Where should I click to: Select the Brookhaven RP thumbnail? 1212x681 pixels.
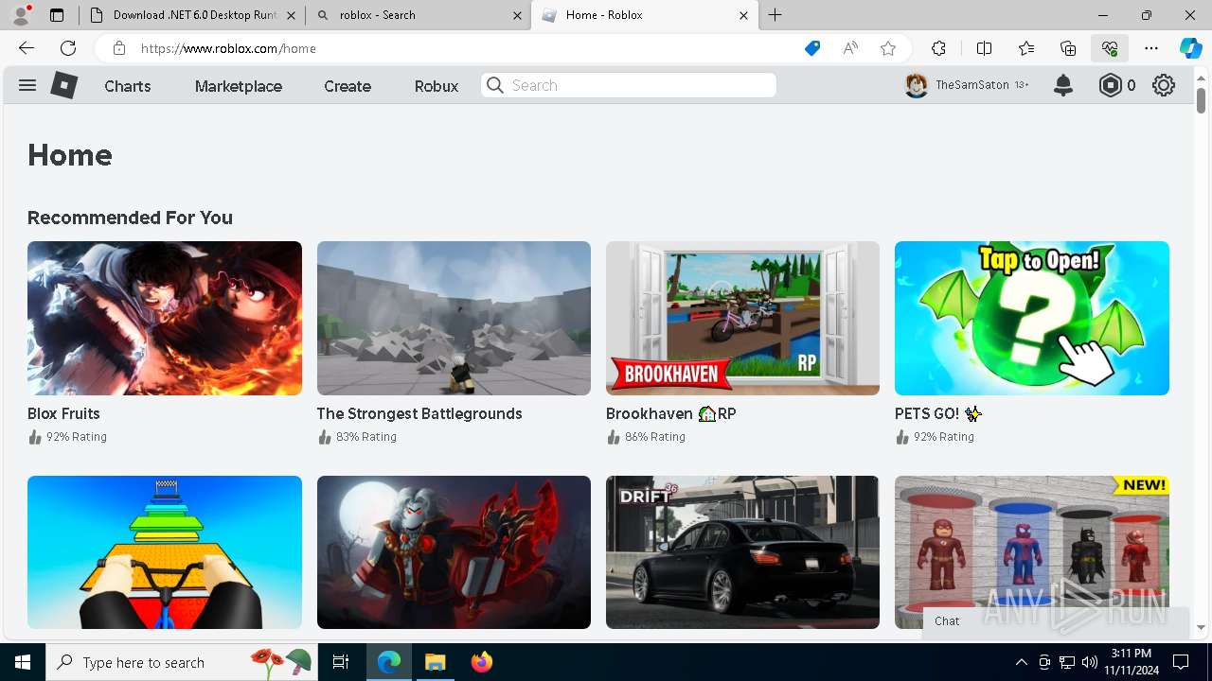(x=742, y=318)
